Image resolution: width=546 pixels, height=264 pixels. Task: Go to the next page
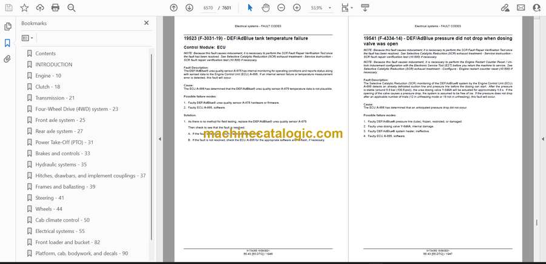189,8
